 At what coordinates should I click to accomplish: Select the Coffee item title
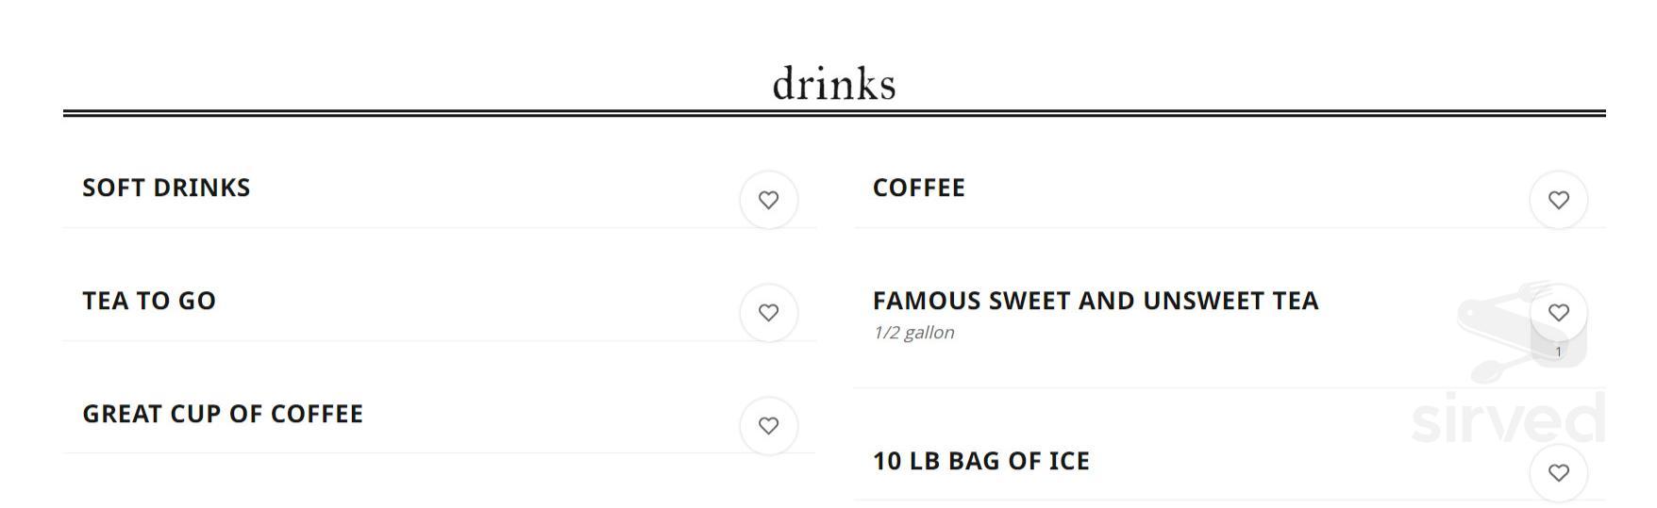click(918, 188)
